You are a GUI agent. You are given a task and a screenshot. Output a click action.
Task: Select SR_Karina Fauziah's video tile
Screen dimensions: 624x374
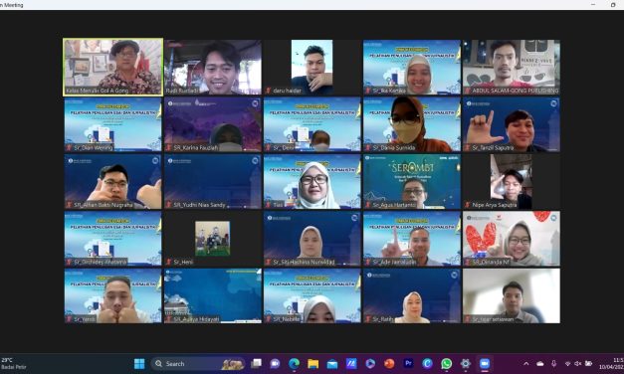[x=213, y=124]
